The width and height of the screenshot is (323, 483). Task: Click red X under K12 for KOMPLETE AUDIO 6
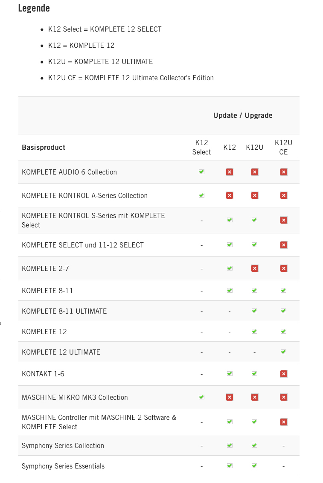click(230, 172)
